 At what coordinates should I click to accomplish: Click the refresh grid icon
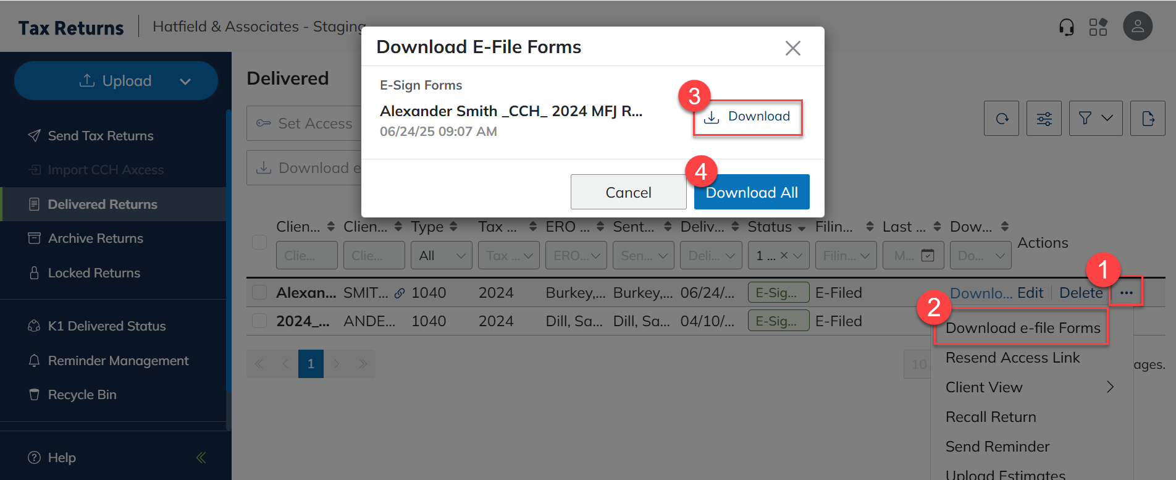(x=1001, y=119)
